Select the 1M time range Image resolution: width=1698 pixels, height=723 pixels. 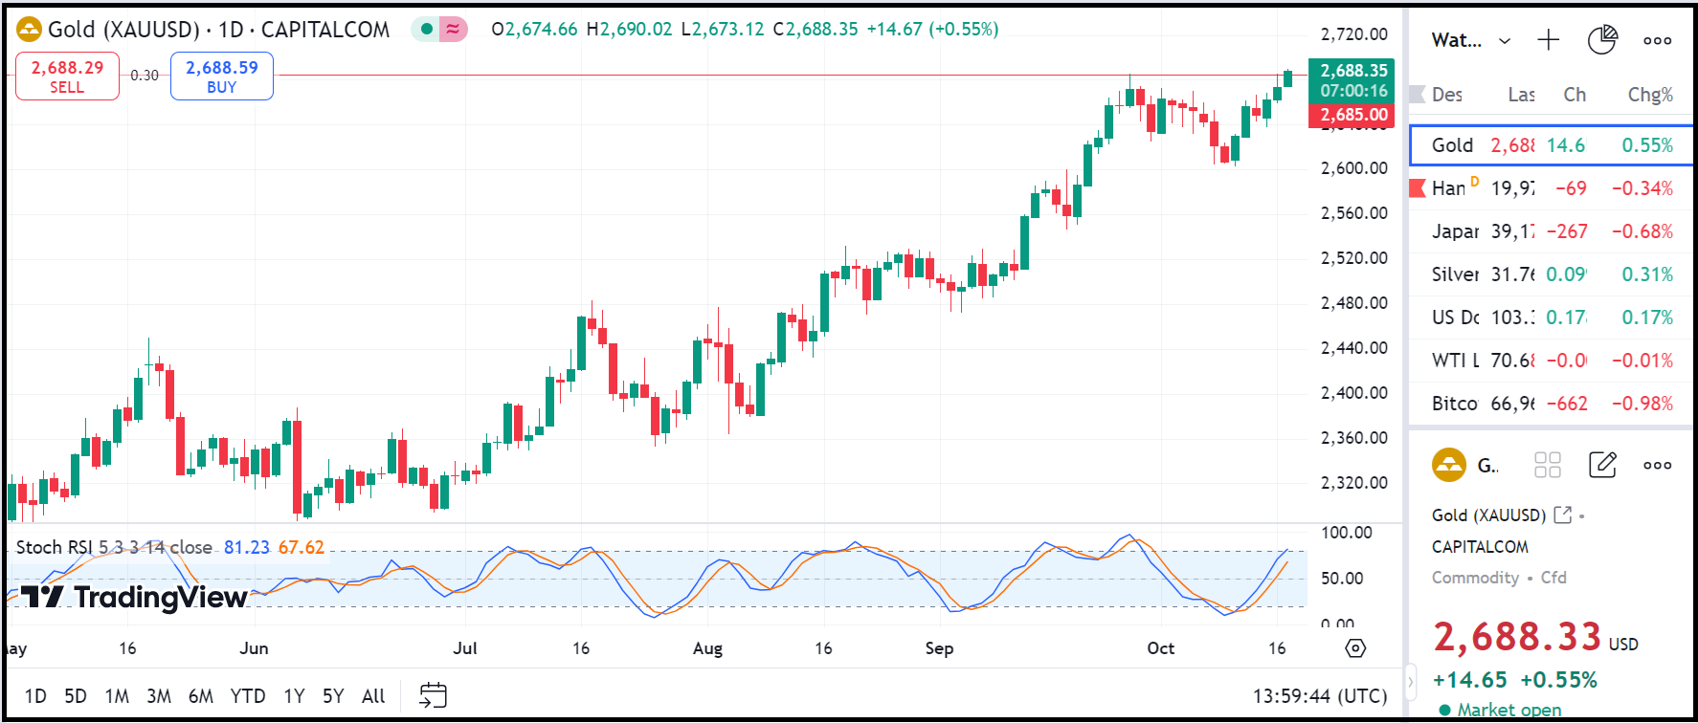(x=117, y=695)
